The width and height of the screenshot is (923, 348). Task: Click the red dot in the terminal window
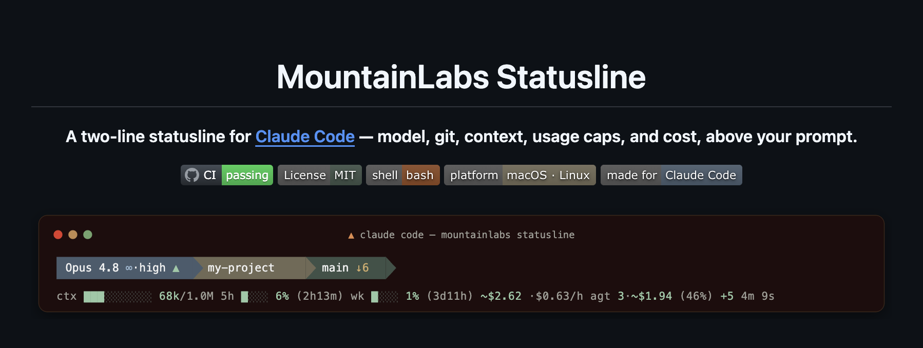[x=58, y=235]
